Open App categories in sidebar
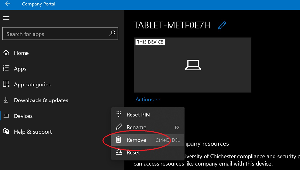Image resolution: width=300 pixels, height=170 pixels. [62, 84]
